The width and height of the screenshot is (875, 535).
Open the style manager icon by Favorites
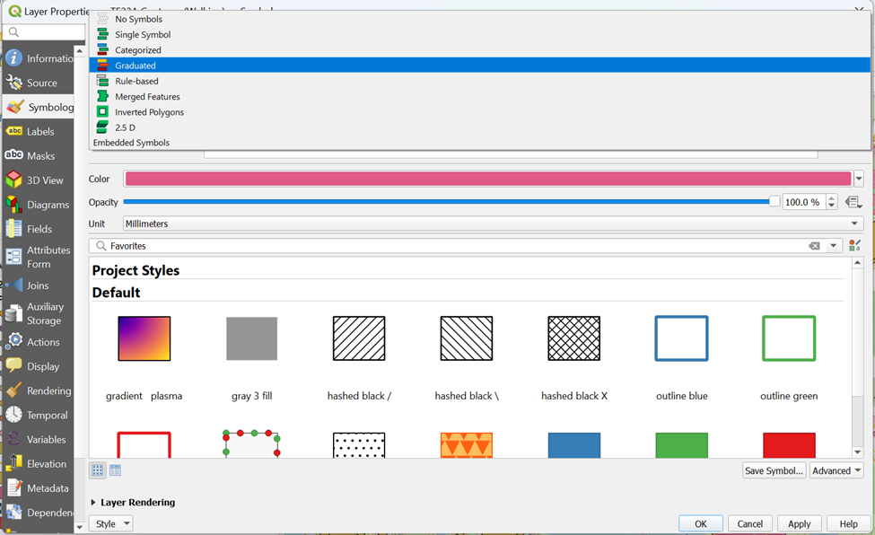pyautogui.click(x=854, y=245)
